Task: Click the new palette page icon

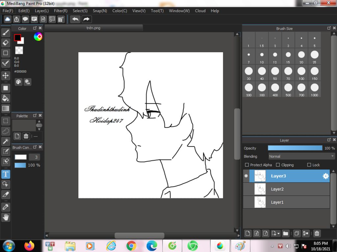Action: (x=17, y=136)
